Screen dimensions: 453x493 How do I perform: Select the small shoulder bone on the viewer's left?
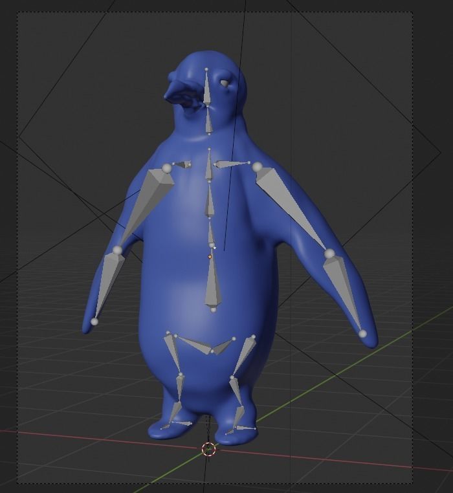click(182, 164)
